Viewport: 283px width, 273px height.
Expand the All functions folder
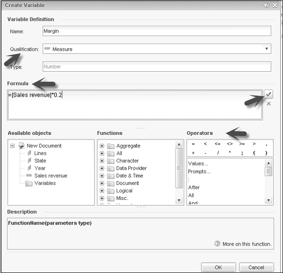(102, 153)
